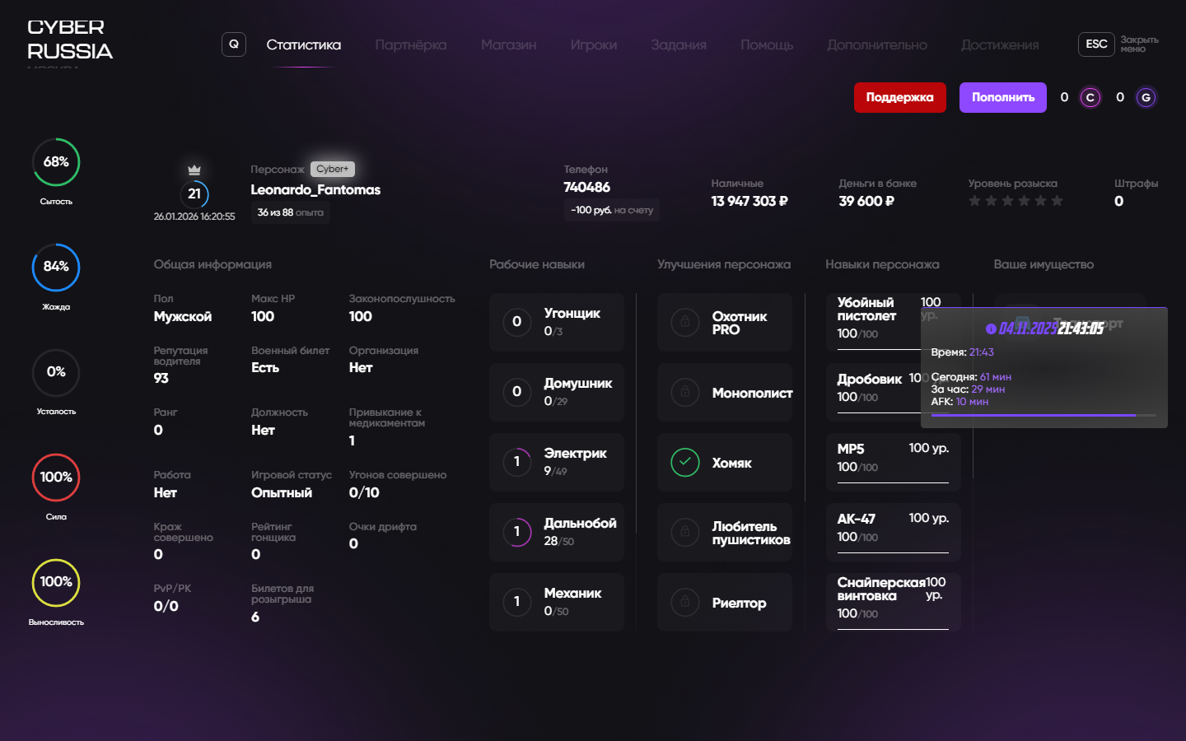The width and height of the screenshot is (1186, 741).
Task: Click the Q key icon beside Статистика
Action: click(234, 44)
